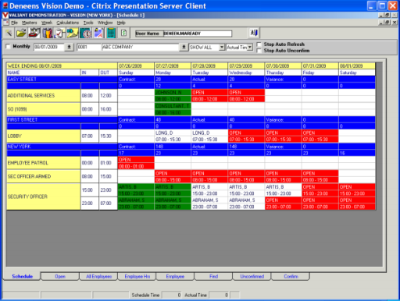Open the Actual Time dropdown
The width and height of the screenshot is (400, 301).
coord(250,47)
